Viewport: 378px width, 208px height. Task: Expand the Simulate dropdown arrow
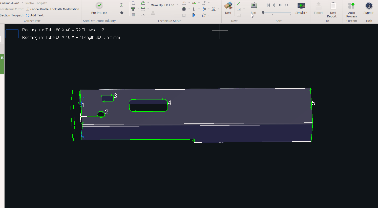pos(301,16)
